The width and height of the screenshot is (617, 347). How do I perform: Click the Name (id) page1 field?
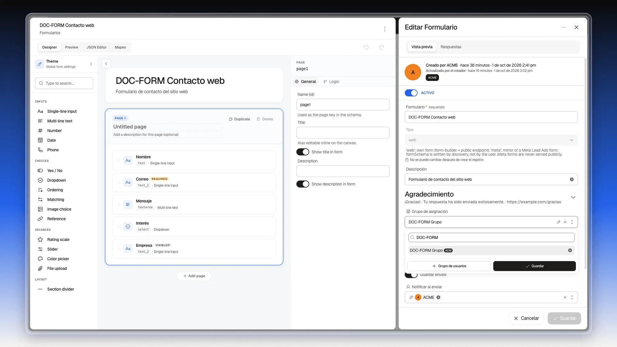[x=343, y=105]
